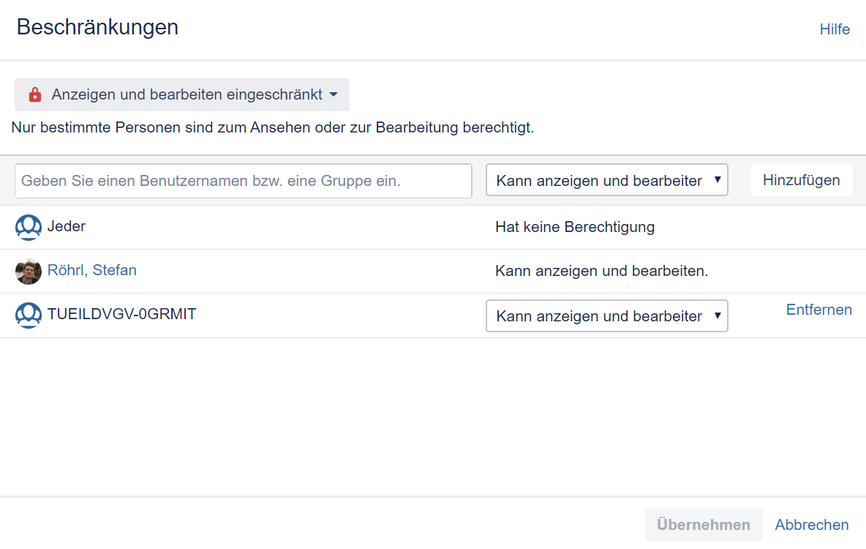
Task: Click the group icon beside TUEILDVGV-0GRMIT
Action: (29, 315)
